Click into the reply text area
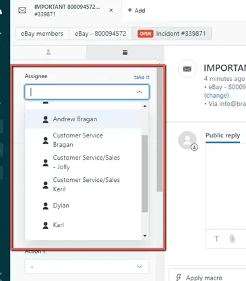246x281 pixels. click(226, 187)
